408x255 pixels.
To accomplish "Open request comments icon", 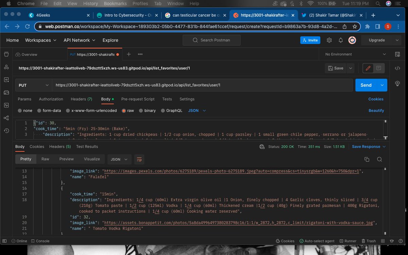I will pos(379,68).
